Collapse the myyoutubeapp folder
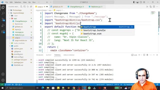The height and width of the screenshot is (90, 160). pos(20,13)
